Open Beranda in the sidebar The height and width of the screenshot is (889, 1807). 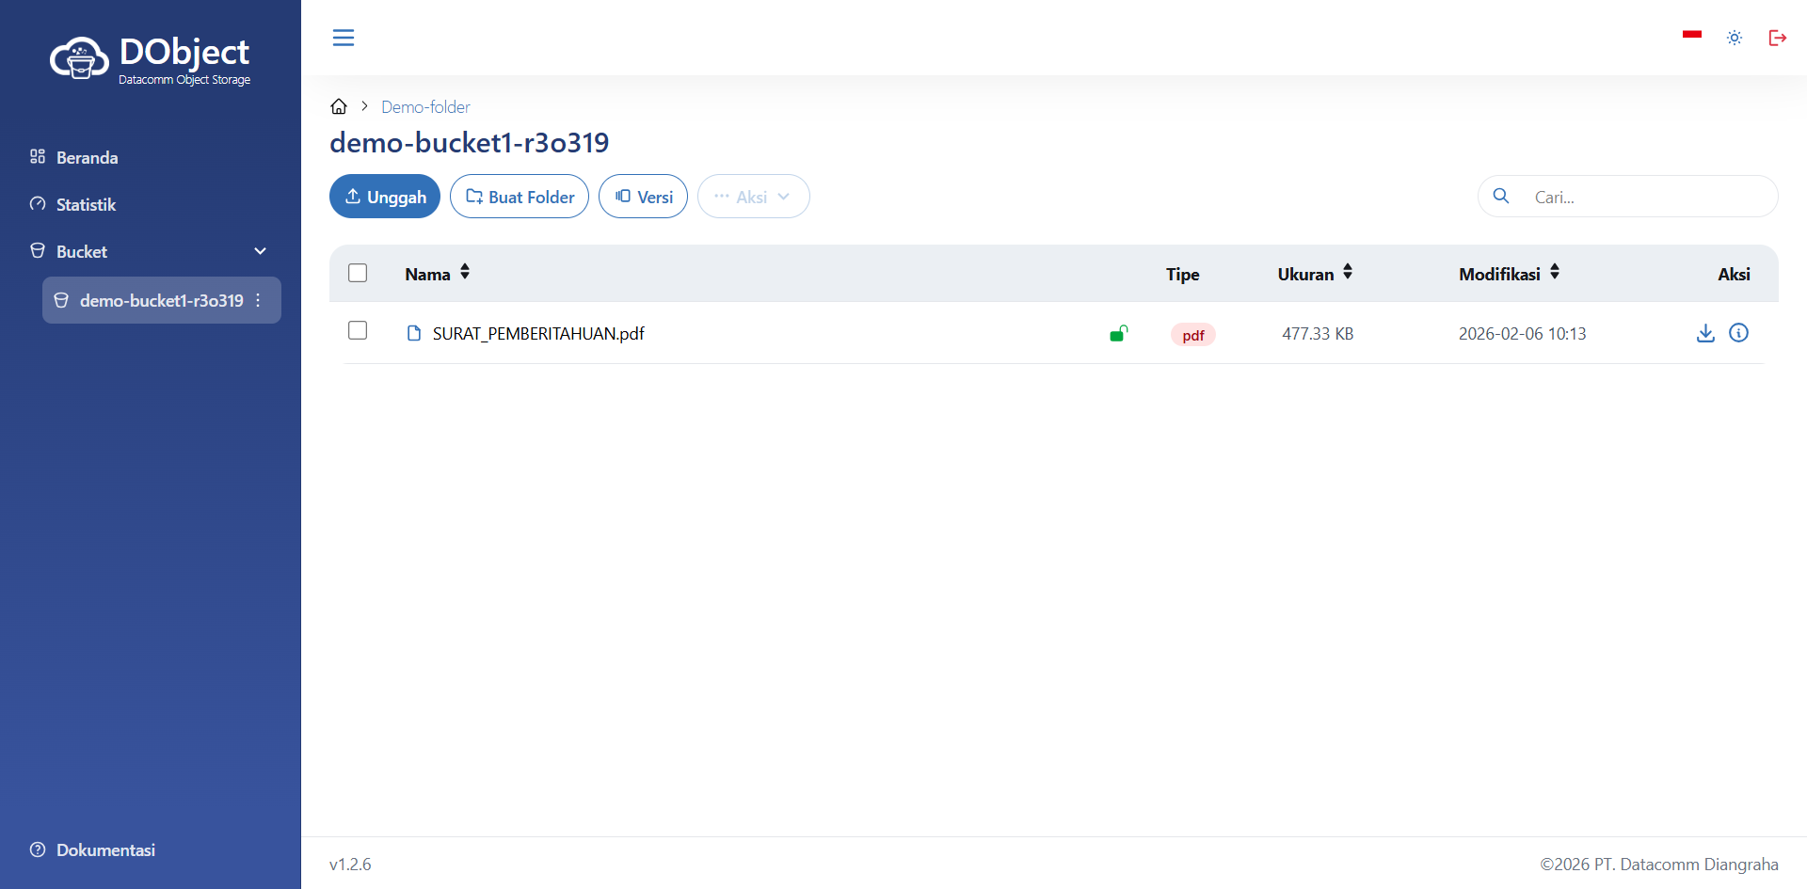(x=87, y=157)
